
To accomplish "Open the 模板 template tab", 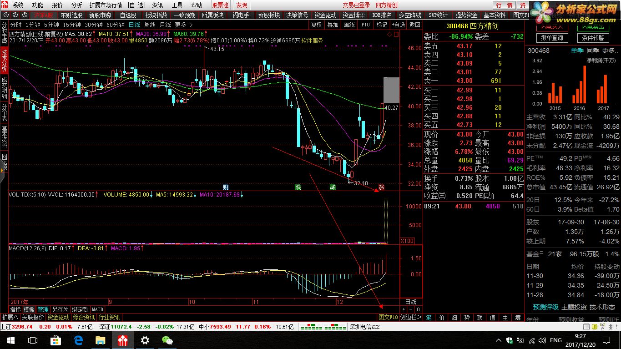I will [x=29, y=309].
